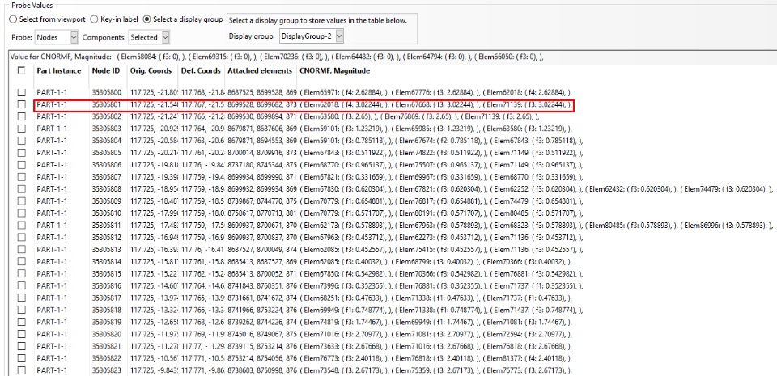Image resolution: width=777 pixels, height=376 pixels.
Task: Select Node ID cell 35305817
Action: 107,298
